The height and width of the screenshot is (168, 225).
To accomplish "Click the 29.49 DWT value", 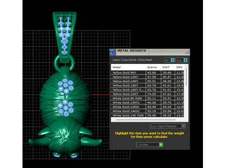I will [x=167, y=73].
